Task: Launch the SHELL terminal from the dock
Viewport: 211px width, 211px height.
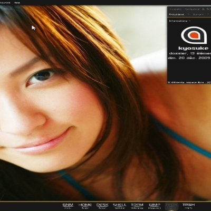Action: 120,206
